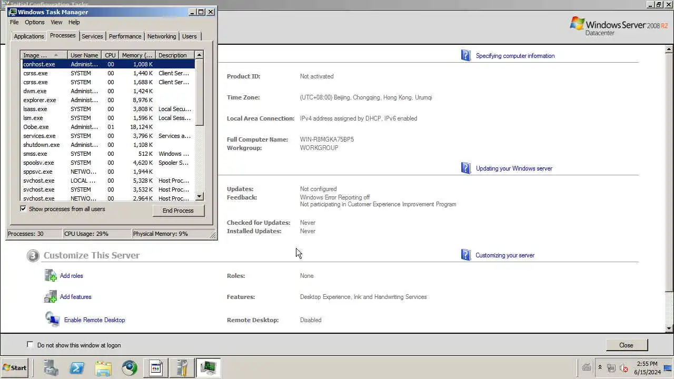The height and width of the screenshot is (379, 674).
Task: Sort processes by Image Name column header
Action: (44, 55)
